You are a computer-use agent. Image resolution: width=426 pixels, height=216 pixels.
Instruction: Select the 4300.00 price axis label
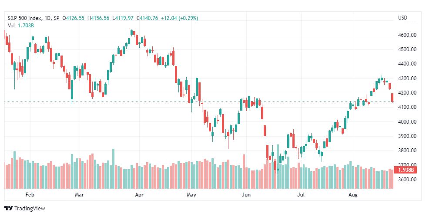click(x=408, y=78)
